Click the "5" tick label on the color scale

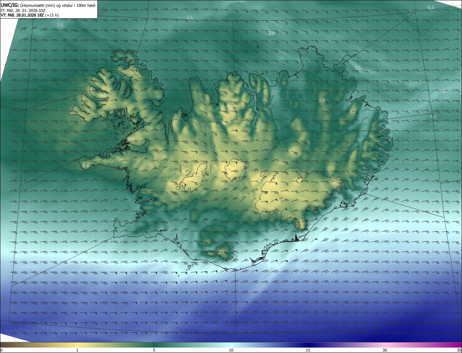tap(154, 350)
